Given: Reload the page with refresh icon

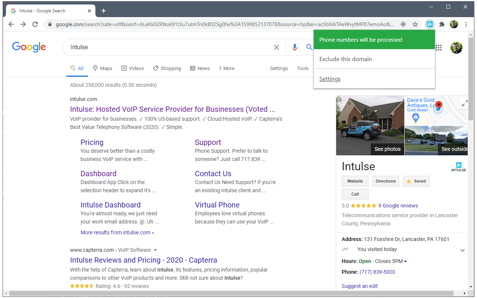Looking at the screenshot, I should coord(35,24).
